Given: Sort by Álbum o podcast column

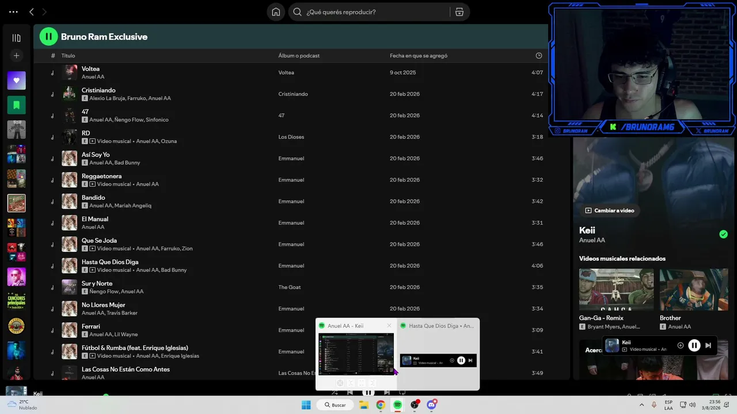Looking at the screenshot, I should [299, 56].
